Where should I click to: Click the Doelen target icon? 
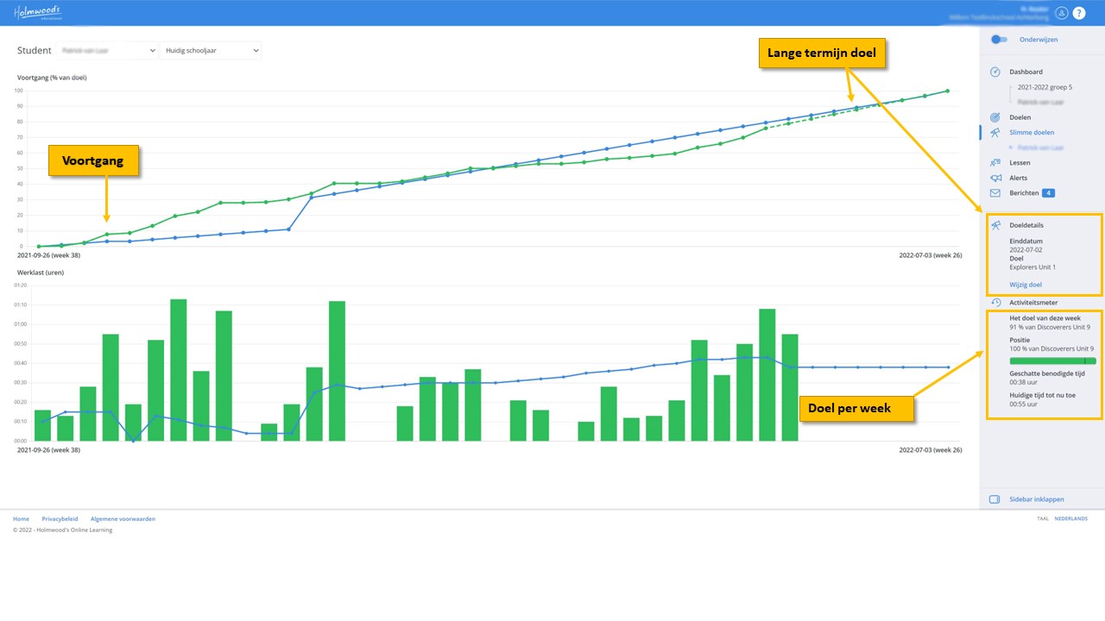(x=994, y=117)
